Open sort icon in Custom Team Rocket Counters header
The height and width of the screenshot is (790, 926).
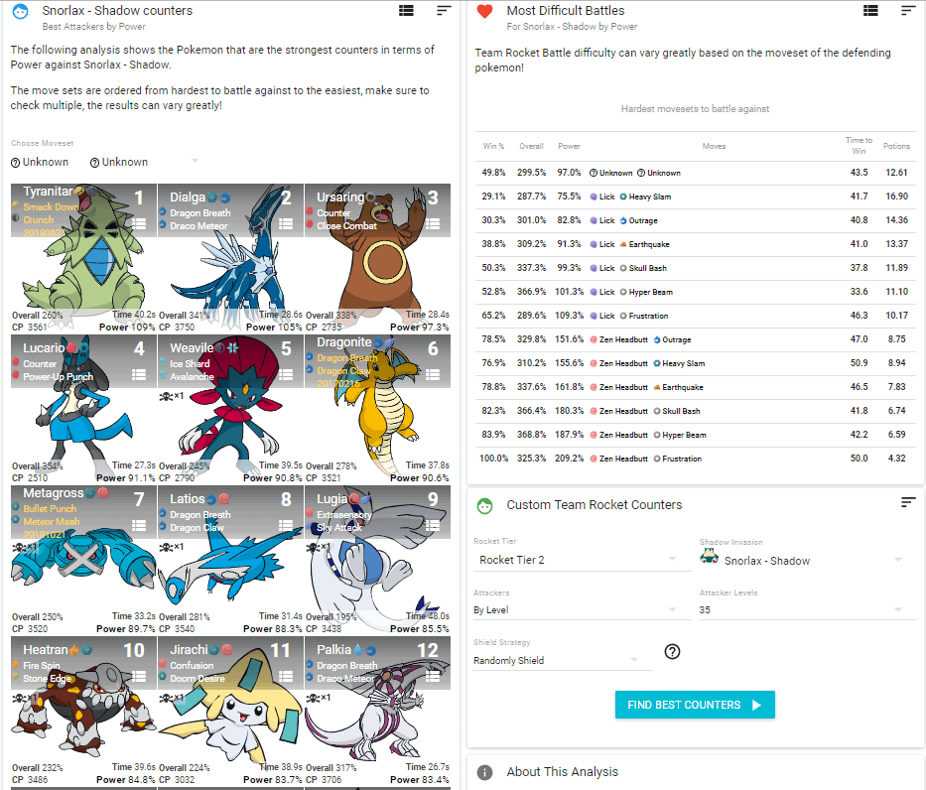(x=908, y=502)
